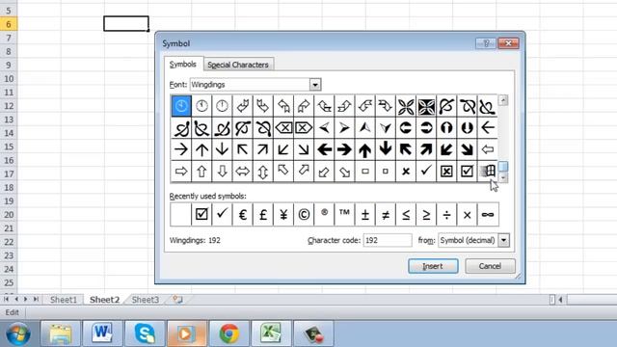Select the small bold x mark in grid
617x347 pixels.
406,172
